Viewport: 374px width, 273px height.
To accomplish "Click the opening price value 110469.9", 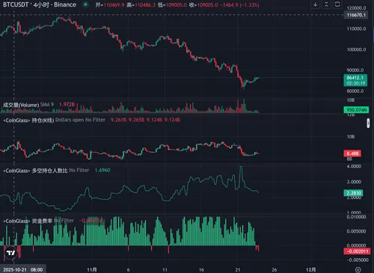I will 114,5.
